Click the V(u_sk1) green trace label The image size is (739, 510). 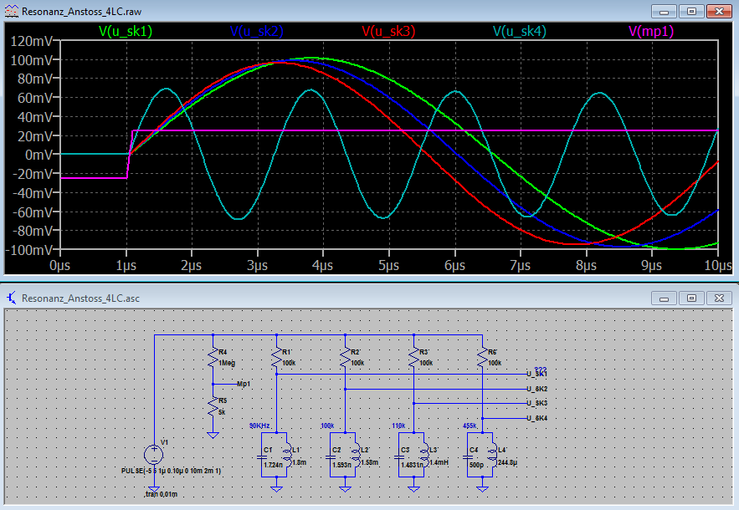point(126,31)
